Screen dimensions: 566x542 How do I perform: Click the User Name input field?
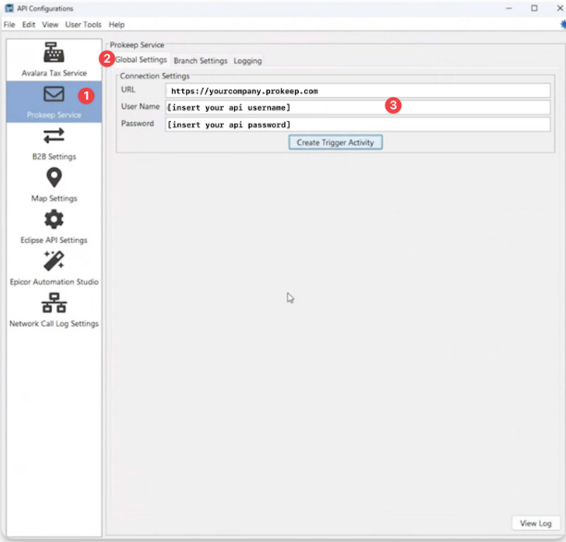[358, 107]
